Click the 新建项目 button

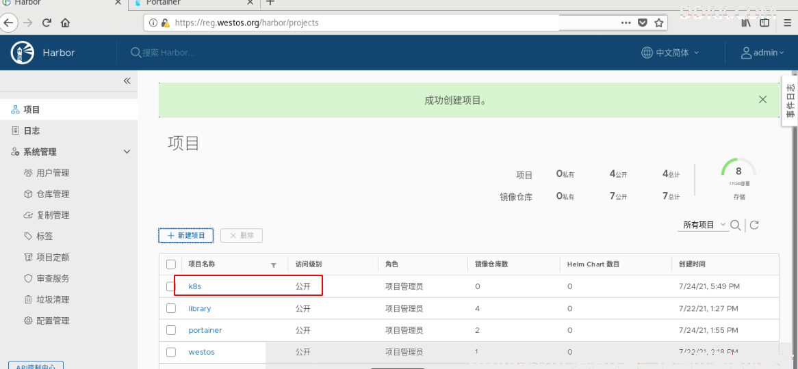185,235
